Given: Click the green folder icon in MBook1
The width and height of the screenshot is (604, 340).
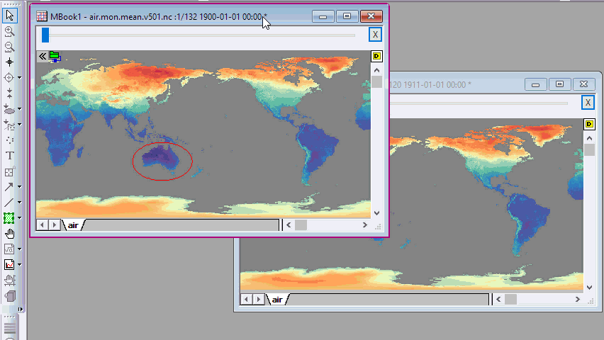Looking at the screenshot, I should 55,57.
